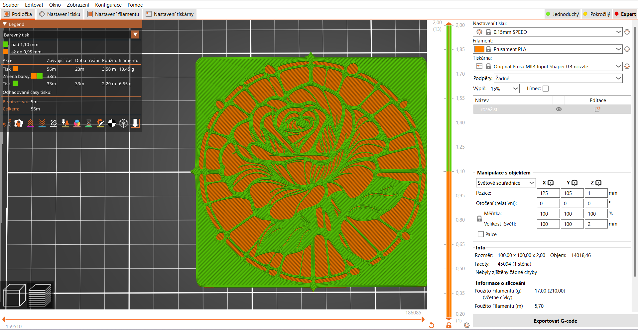Screen dimensions: 638x330
Task: Click Exportovat G-code button
Action: 555,321
